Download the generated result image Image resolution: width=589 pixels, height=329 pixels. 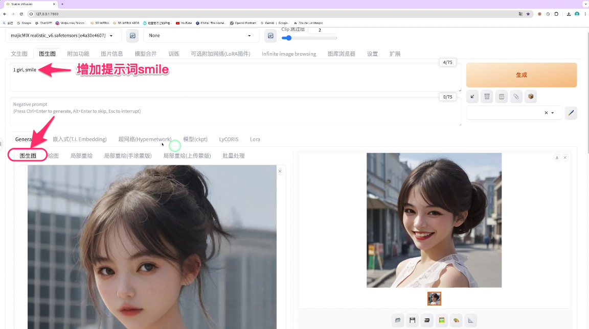click(557, 158)
